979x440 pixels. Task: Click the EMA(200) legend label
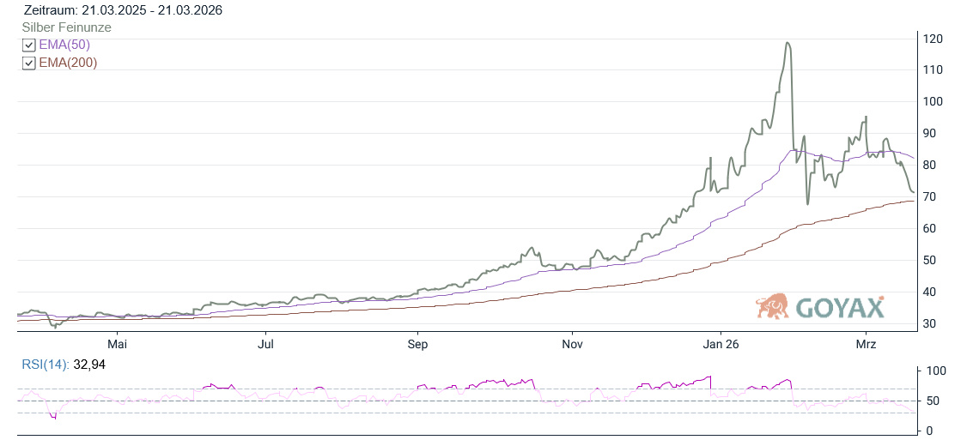(x=68, y=63)
